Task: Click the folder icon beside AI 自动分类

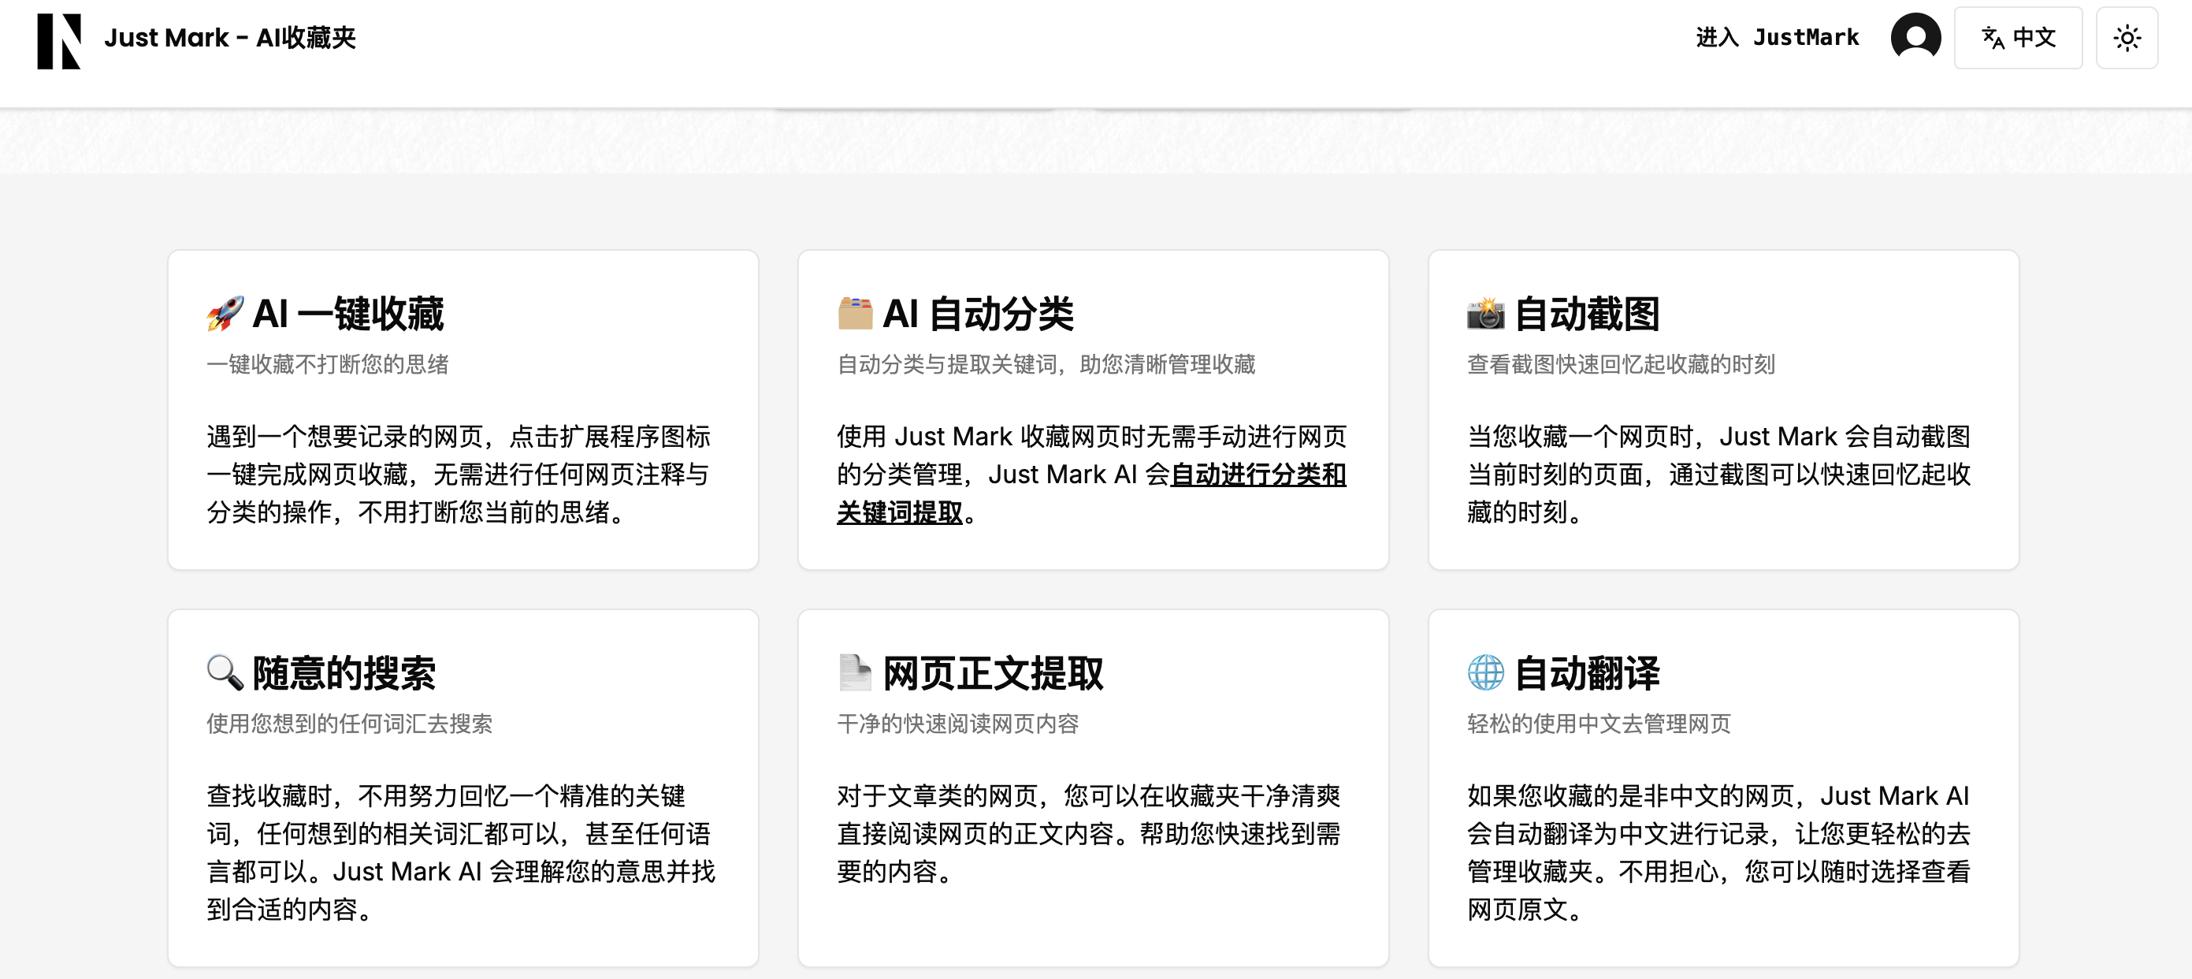Action: pos(854,313)
